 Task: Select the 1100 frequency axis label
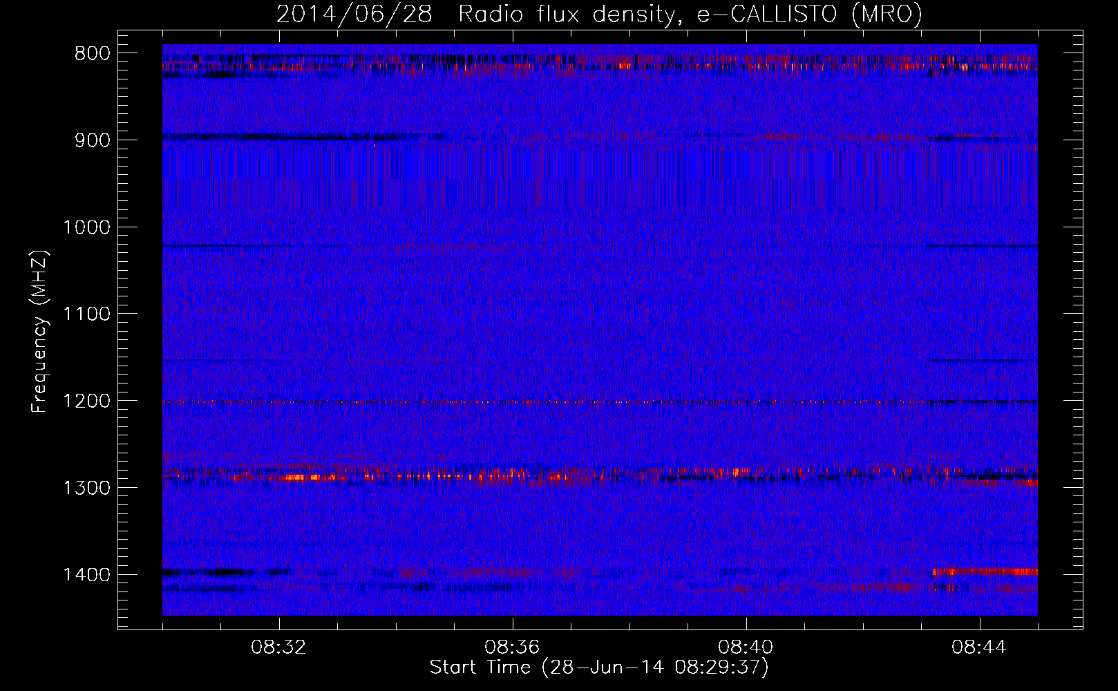pyautogui.click(x=86, y=314)
